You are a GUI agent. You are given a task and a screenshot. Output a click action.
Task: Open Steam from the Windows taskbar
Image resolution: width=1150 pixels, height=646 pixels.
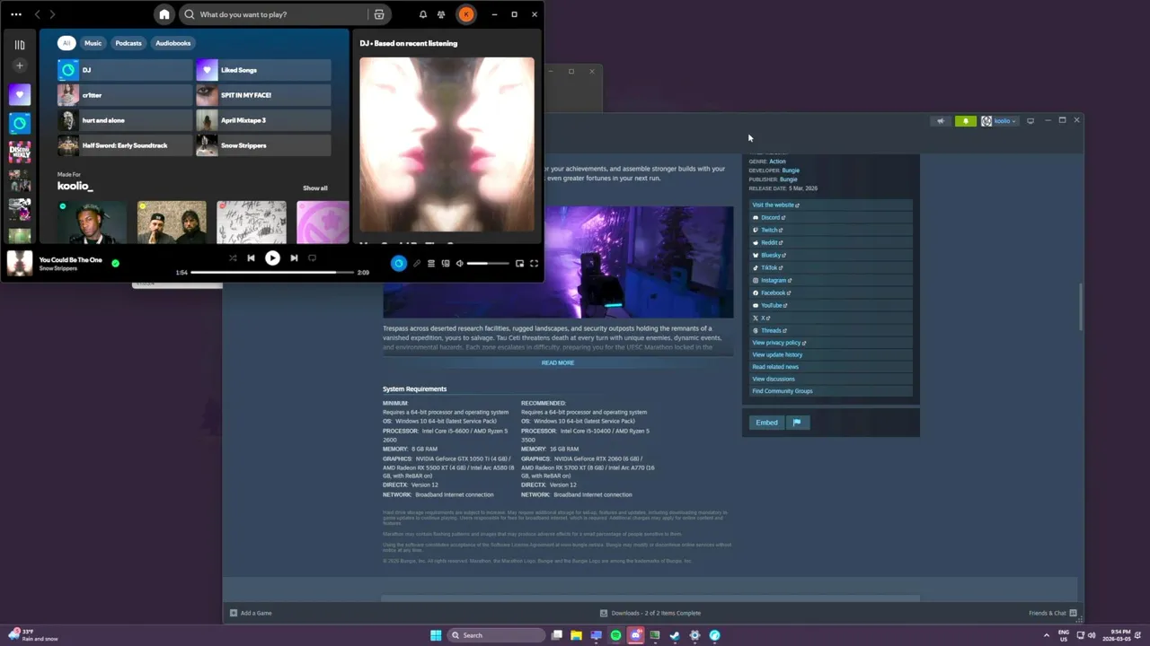[x=675, y=635]
